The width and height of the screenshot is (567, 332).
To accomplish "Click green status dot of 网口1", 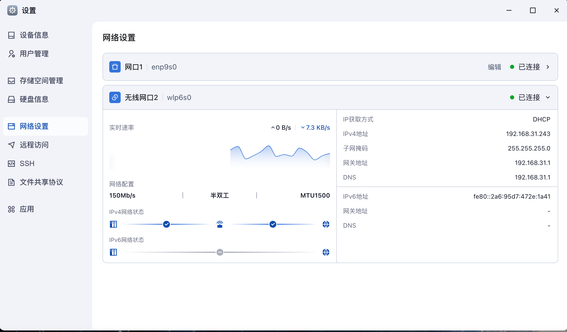I will (x=512, y=67).
